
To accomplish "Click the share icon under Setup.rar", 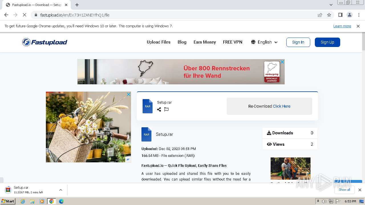I will (159, 109).
